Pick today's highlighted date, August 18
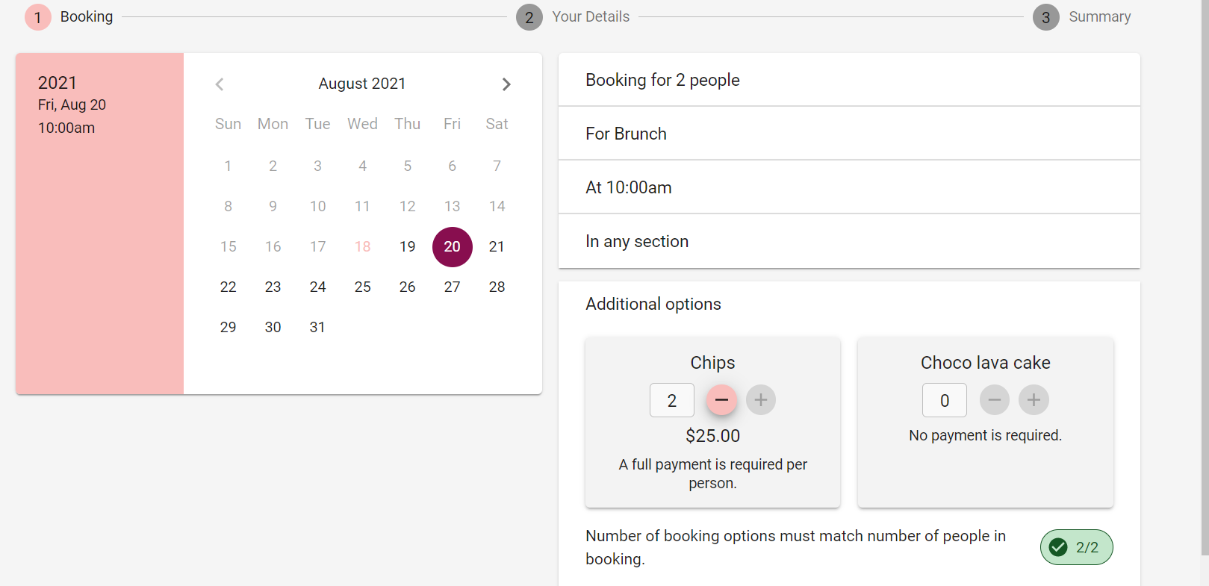1209x586 pixels. tap(362, 246)
